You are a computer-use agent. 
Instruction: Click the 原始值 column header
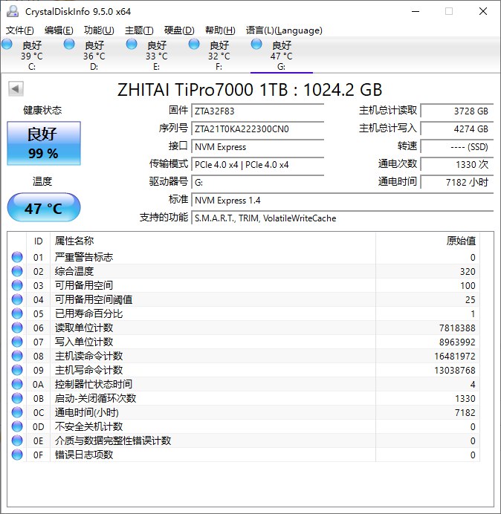(x=428, y=241)
